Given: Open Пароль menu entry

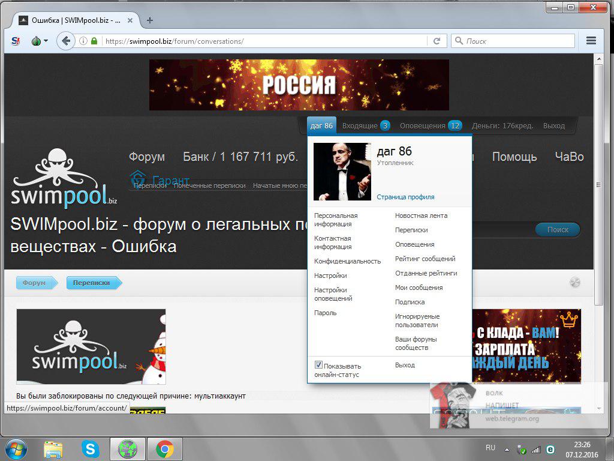Looking at the screenshot, I should [326, 313].
